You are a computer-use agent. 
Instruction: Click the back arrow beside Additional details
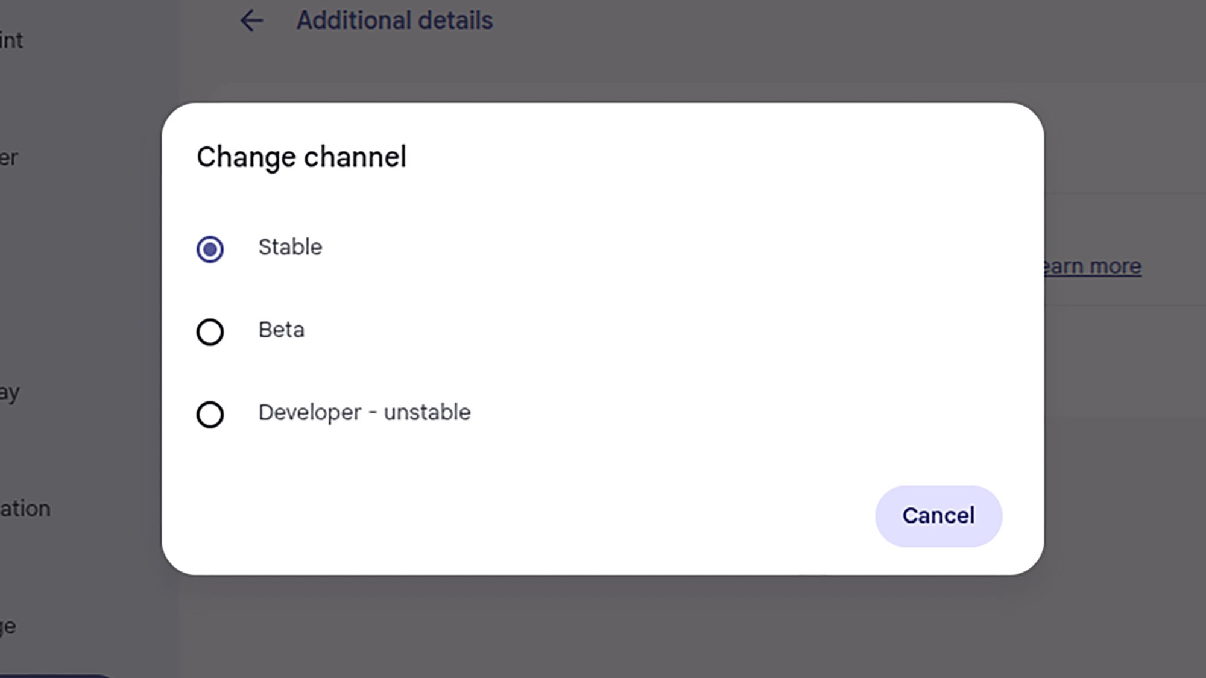tap(251, 21)
